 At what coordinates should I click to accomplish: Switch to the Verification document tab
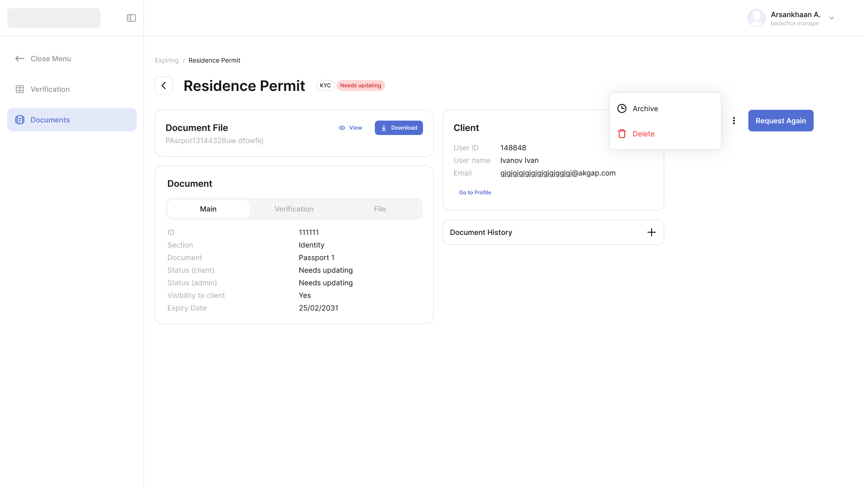point(294,209)
